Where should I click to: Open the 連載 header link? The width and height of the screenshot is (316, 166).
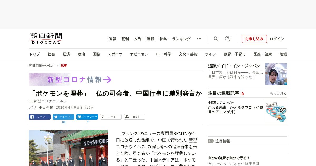151,39
